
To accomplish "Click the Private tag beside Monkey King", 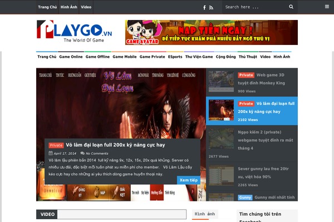I will 246,75.
